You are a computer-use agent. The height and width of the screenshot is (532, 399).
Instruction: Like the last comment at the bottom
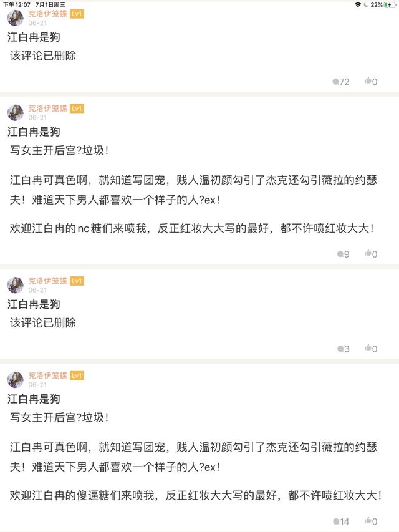tap(368, 521)
